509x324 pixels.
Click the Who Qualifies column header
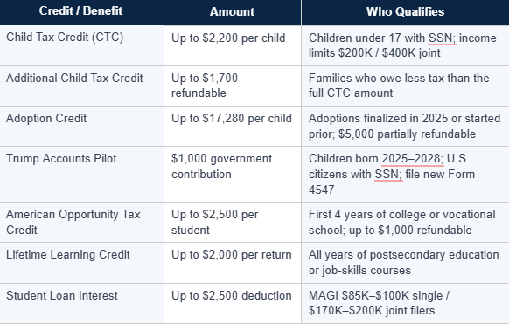[x=405, y=11]
